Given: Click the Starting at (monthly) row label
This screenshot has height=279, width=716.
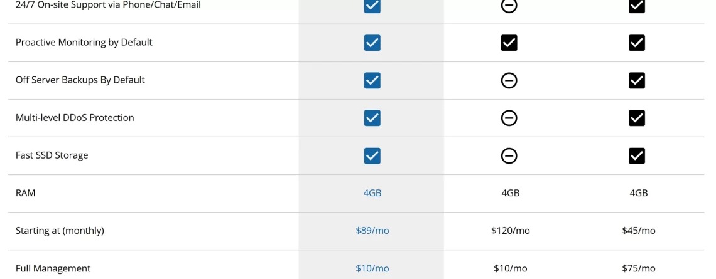Looking at the screenshot, I should [60, 231].
